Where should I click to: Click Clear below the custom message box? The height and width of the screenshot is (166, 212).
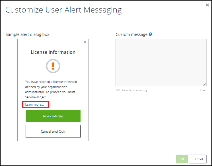pyautogui.click(x=203, y=90)
